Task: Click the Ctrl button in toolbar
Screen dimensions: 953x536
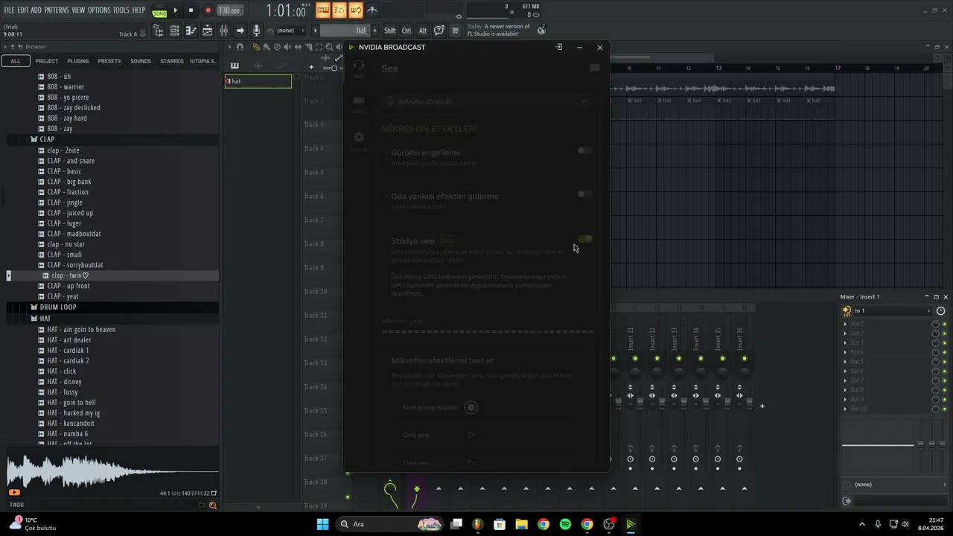Action: click(407, 31)
